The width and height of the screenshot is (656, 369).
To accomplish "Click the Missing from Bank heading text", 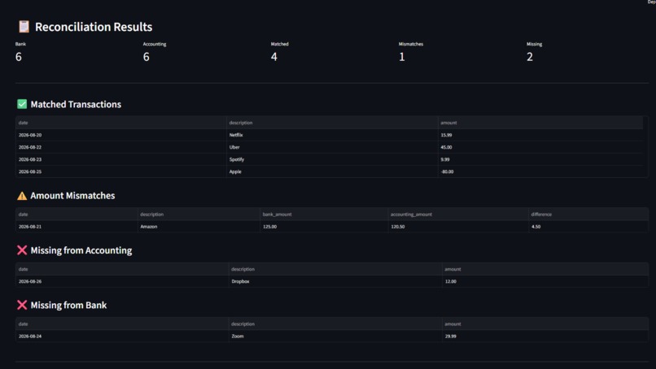I will [x=68, y=305].
